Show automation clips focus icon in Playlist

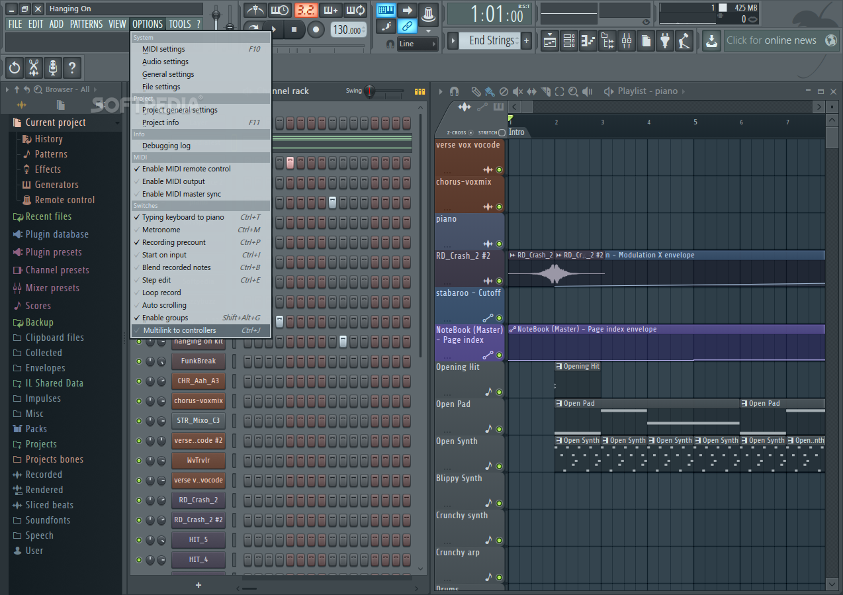[x=482, y=107]
